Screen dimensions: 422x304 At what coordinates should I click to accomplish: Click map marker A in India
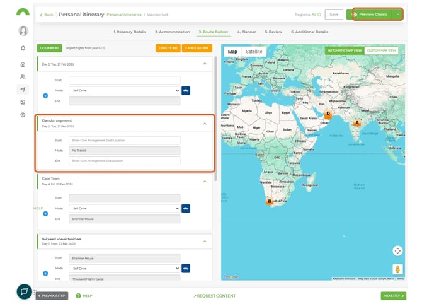point(357,123)
